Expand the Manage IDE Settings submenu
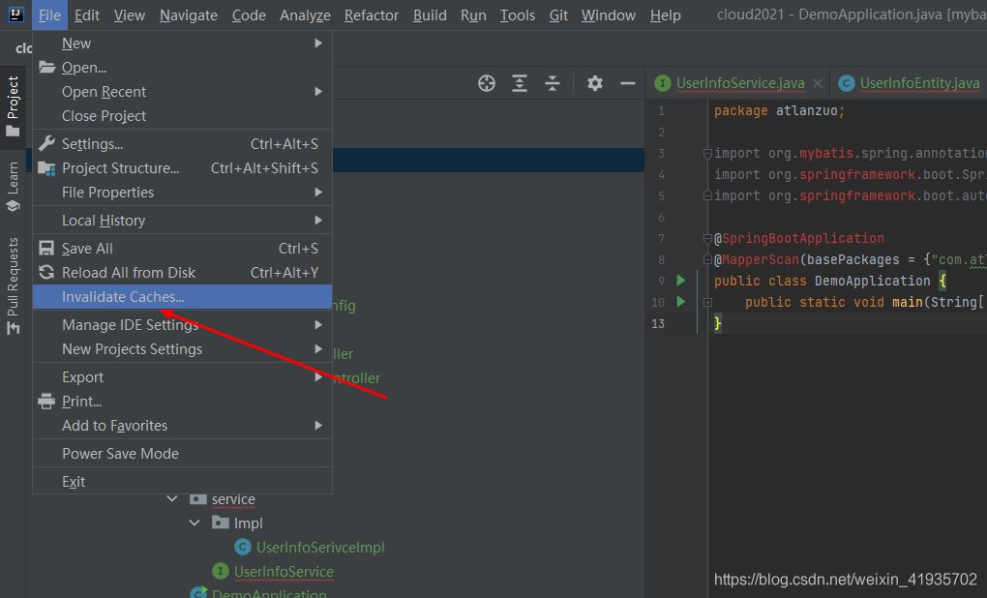Viewport: 987px width, 598px height. 130,324
